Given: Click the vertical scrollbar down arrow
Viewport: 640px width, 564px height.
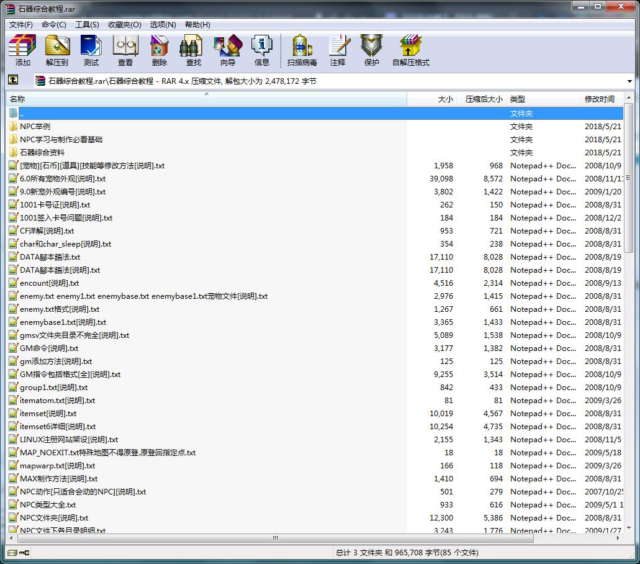Looking at the screenshot, I should (629, 528).
